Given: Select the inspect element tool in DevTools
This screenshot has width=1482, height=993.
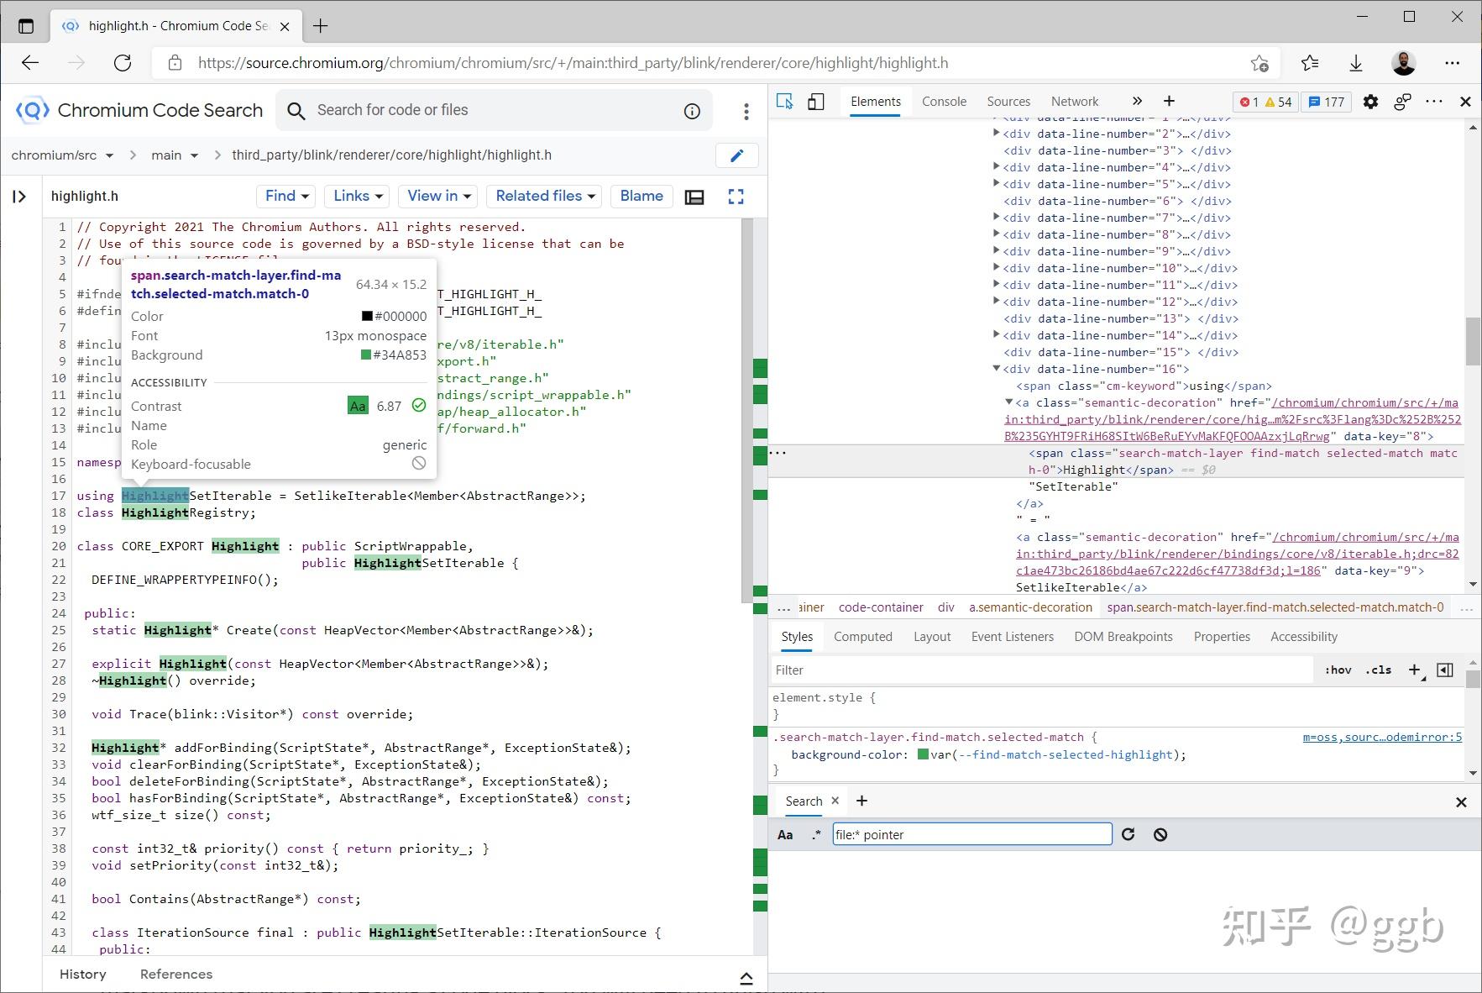Looking at the screenshot, I should click(785, 101).
